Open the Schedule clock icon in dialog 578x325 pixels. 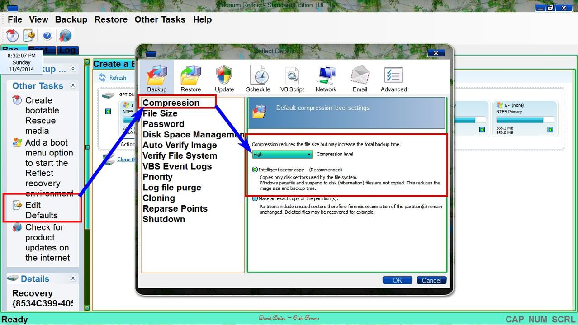pyautogui.click(x=259, y=75)
